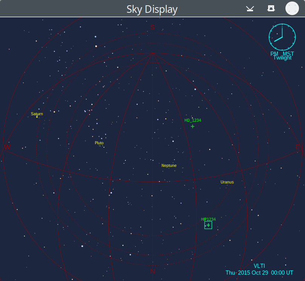Image resolution: width=305 pixels, height=281 pixels.
Task: Select the HIP1234 target square marker
Action: (x=208, y=225)
